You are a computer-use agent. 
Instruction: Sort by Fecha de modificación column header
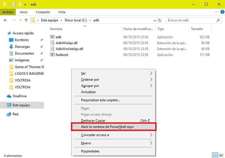pyautogui.click(x=138, y=29)
